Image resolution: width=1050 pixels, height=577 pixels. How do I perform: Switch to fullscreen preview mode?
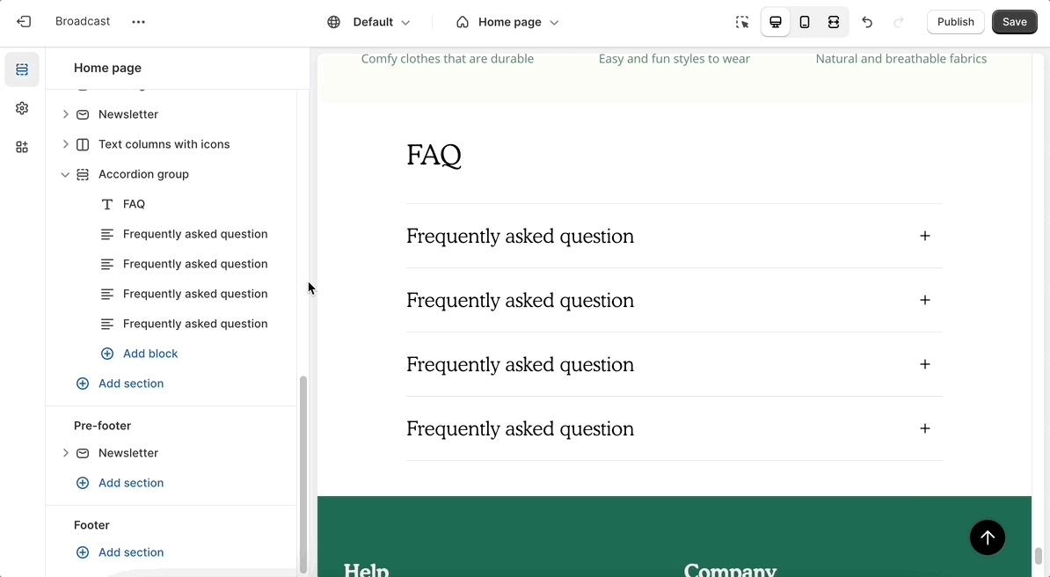click(834, 22)
